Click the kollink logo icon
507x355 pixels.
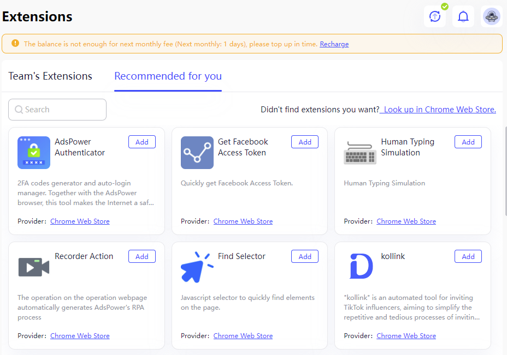[x=361, y=266]
